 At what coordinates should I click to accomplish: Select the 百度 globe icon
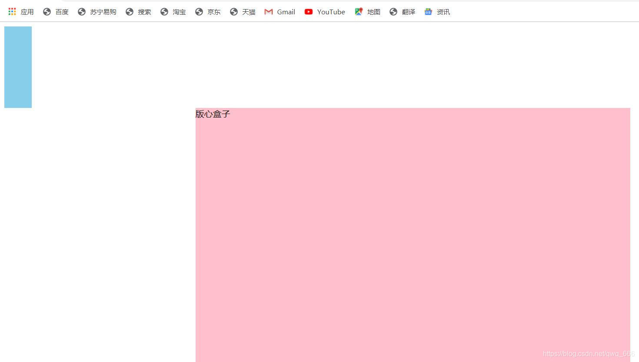tap(47, 12)
